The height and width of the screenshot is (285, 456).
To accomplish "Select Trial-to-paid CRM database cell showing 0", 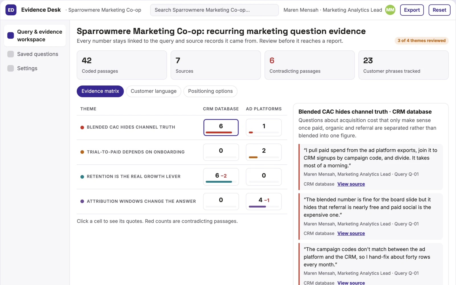I will [x=221, y=152].
